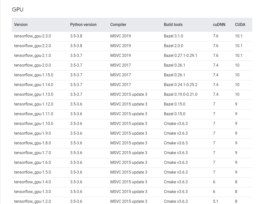Click Bazel 0.26.1 in the 1.15.0 row
263x204 pixels.
pyautogui.click(x=174, y=75)
